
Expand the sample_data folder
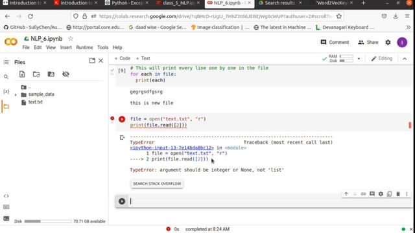click(x=16, y=94)
